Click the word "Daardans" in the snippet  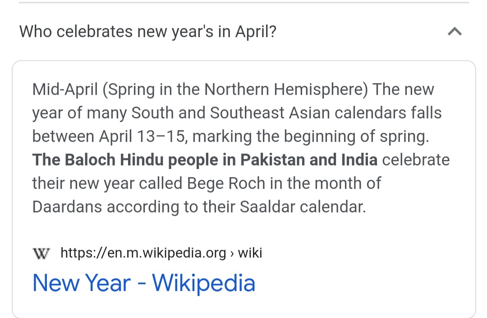tap(67, 207)
